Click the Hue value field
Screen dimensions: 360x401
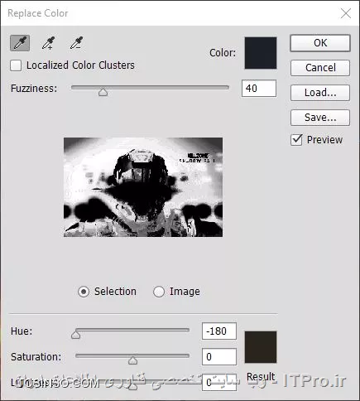[x=219, y=331]
